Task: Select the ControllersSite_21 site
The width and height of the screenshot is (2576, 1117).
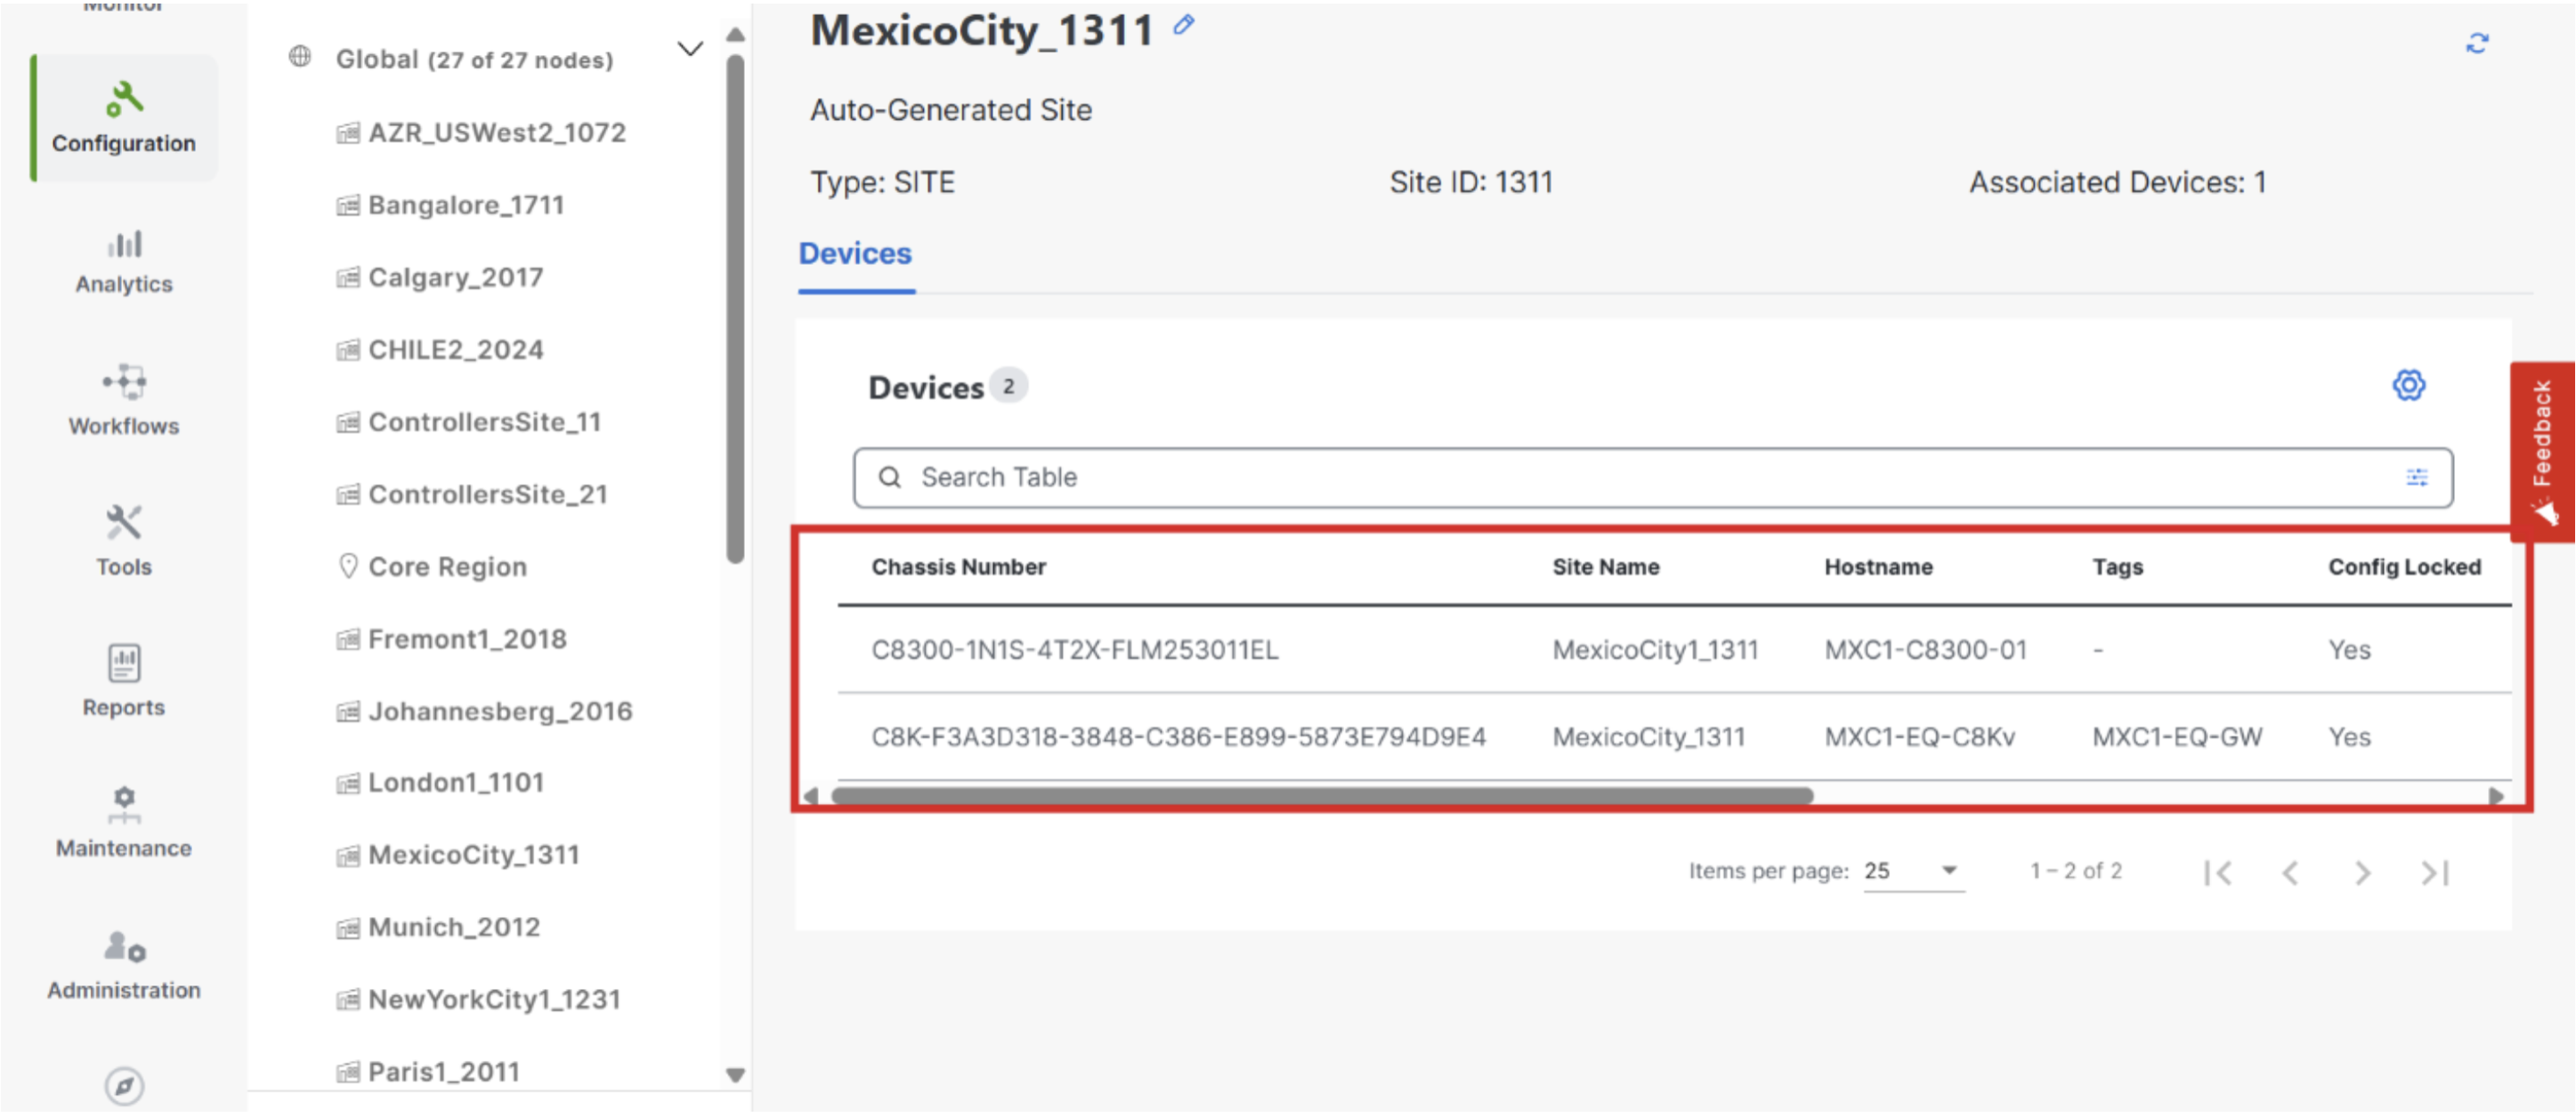Action: pyautogui.click(x=488, y=494)
